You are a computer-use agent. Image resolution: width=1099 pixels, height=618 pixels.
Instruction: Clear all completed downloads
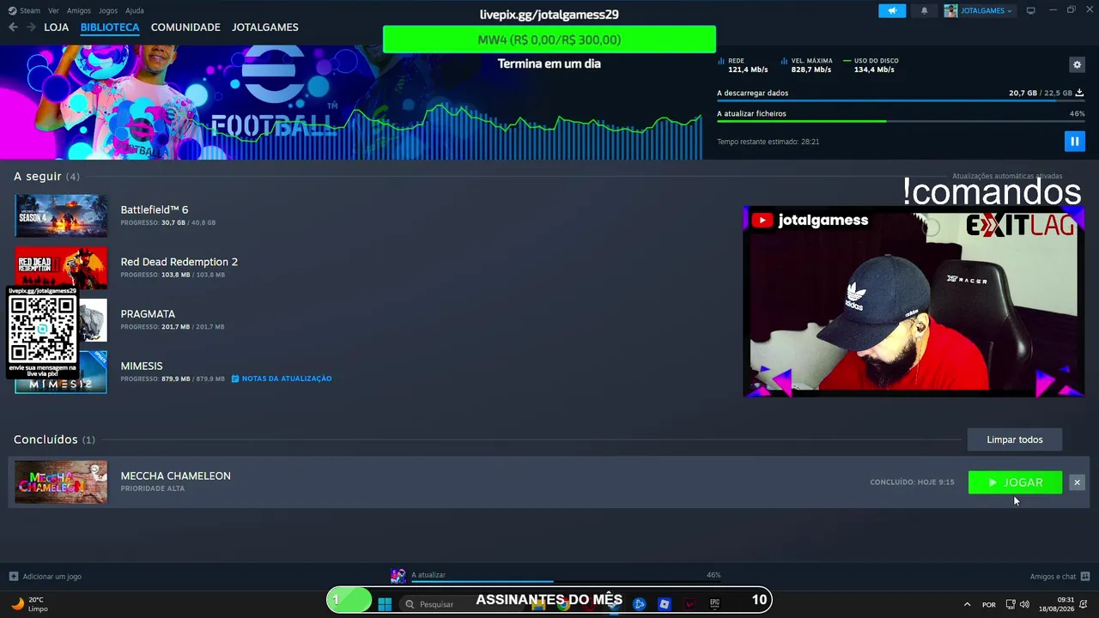(x=1015, y=439)
